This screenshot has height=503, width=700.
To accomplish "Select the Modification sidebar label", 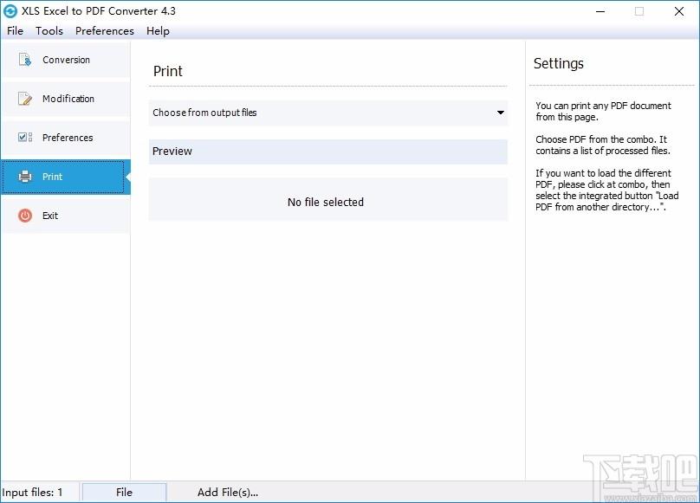I will (68, 99).
